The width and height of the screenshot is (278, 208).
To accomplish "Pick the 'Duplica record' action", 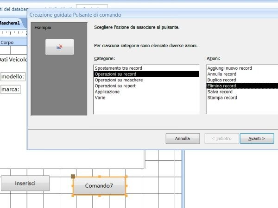I will click(x=222, y=80).
